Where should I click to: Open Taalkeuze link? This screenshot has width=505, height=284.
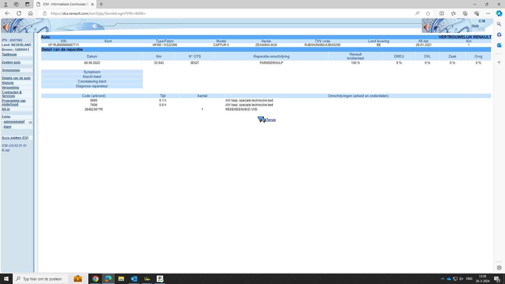pos(9,54)
